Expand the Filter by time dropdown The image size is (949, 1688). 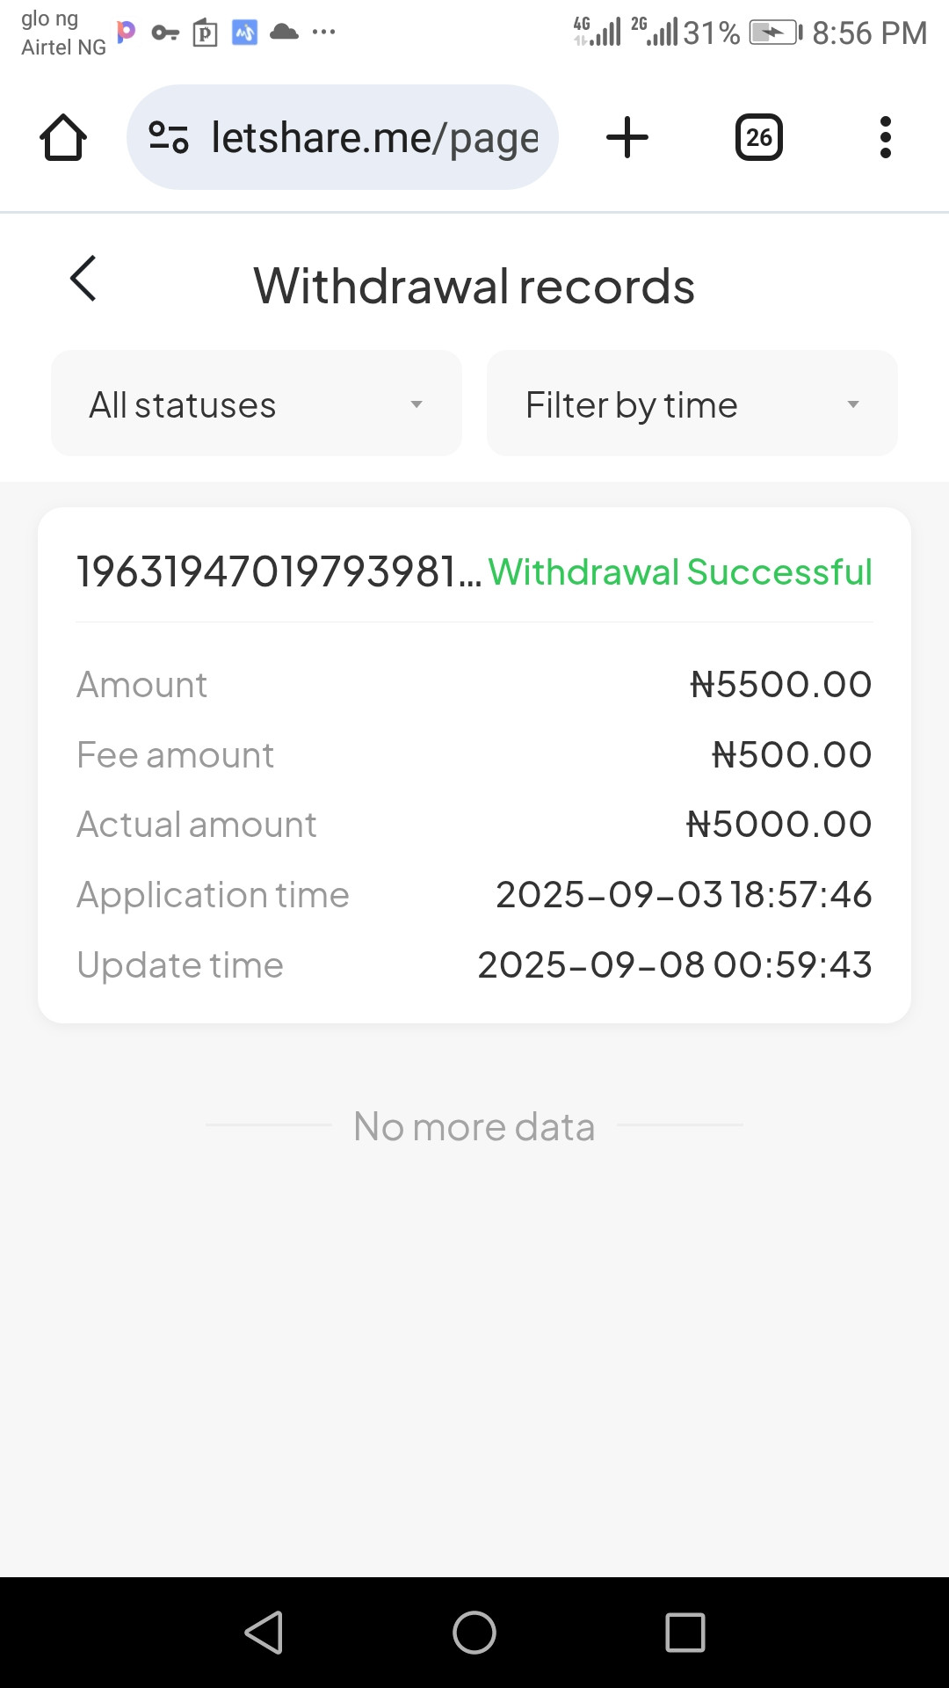[692, 404]
